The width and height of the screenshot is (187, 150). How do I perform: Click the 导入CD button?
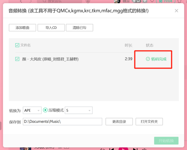click(51, 28)
